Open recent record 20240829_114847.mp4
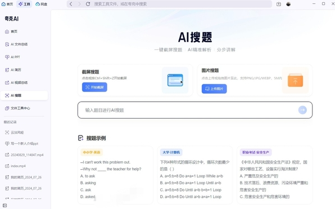Image resolution: width=335 pixels, height=209 pixels. coord(24,155)
